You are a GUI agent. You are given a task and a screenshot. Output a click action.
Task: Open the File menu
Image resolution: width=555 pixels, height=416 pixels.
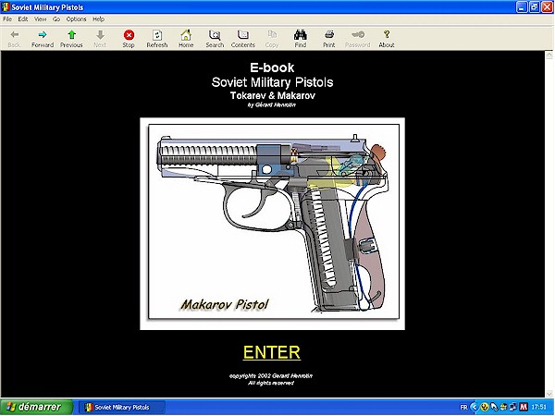click(7, 19)
